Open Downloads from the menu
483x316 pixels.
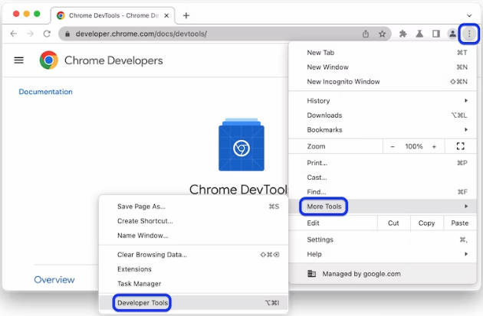(383, 116)
